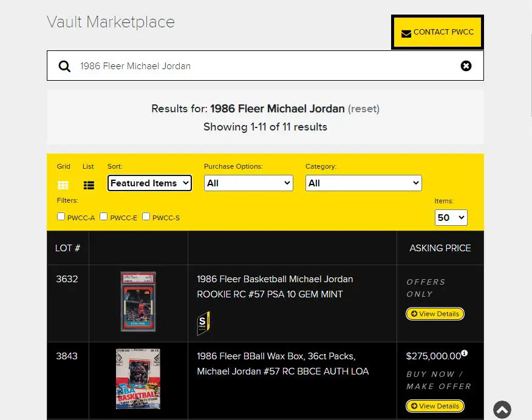Image resolution: width=532 pixels, height=420 pixels.
Task: Click the Vault Marketplace heading
Action: pyautogui.click(x=111, y=22)
